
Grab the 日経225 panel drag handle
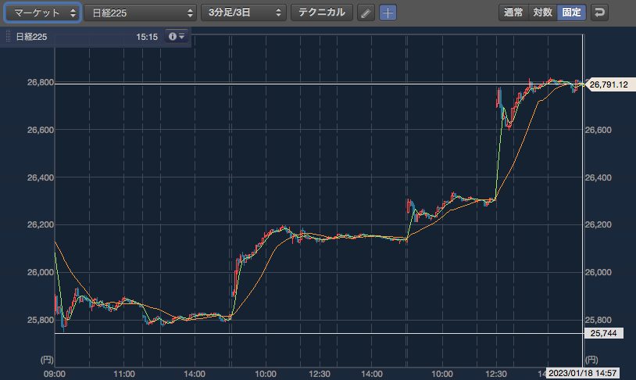click(x=8, y=37)
